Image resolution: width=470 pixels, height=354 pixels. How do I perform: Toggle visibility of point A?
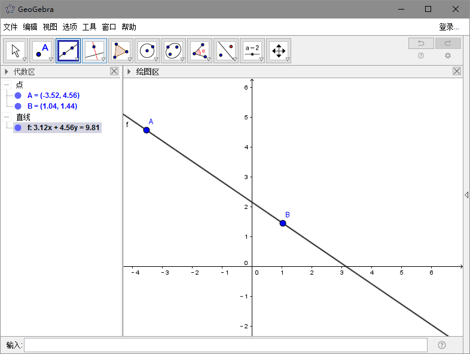pyautogui.click(x=18, y=96)
